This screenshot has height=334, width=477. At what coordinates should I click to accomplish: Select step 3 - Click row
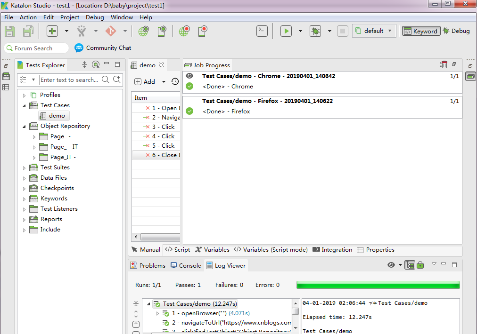[x=156, y=127]
